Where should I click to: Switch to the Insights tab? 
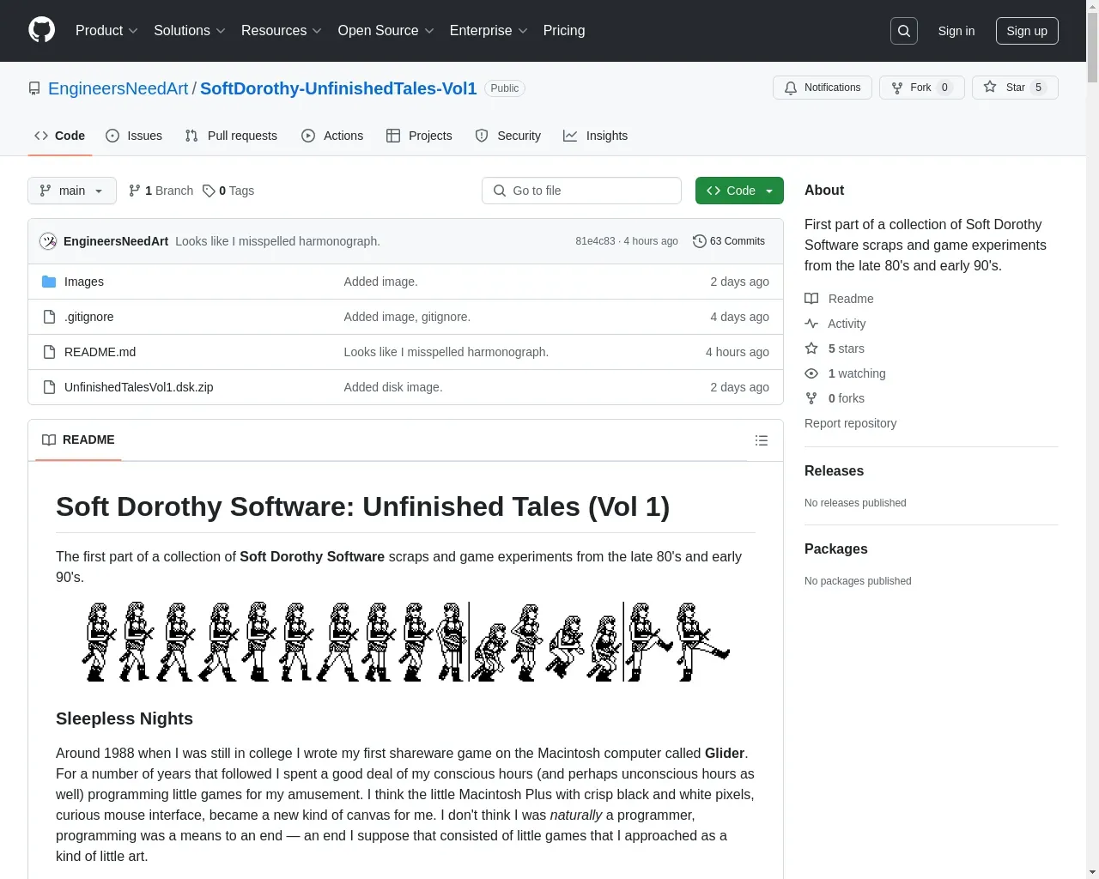pyautogui.click(x=596, y=136)
